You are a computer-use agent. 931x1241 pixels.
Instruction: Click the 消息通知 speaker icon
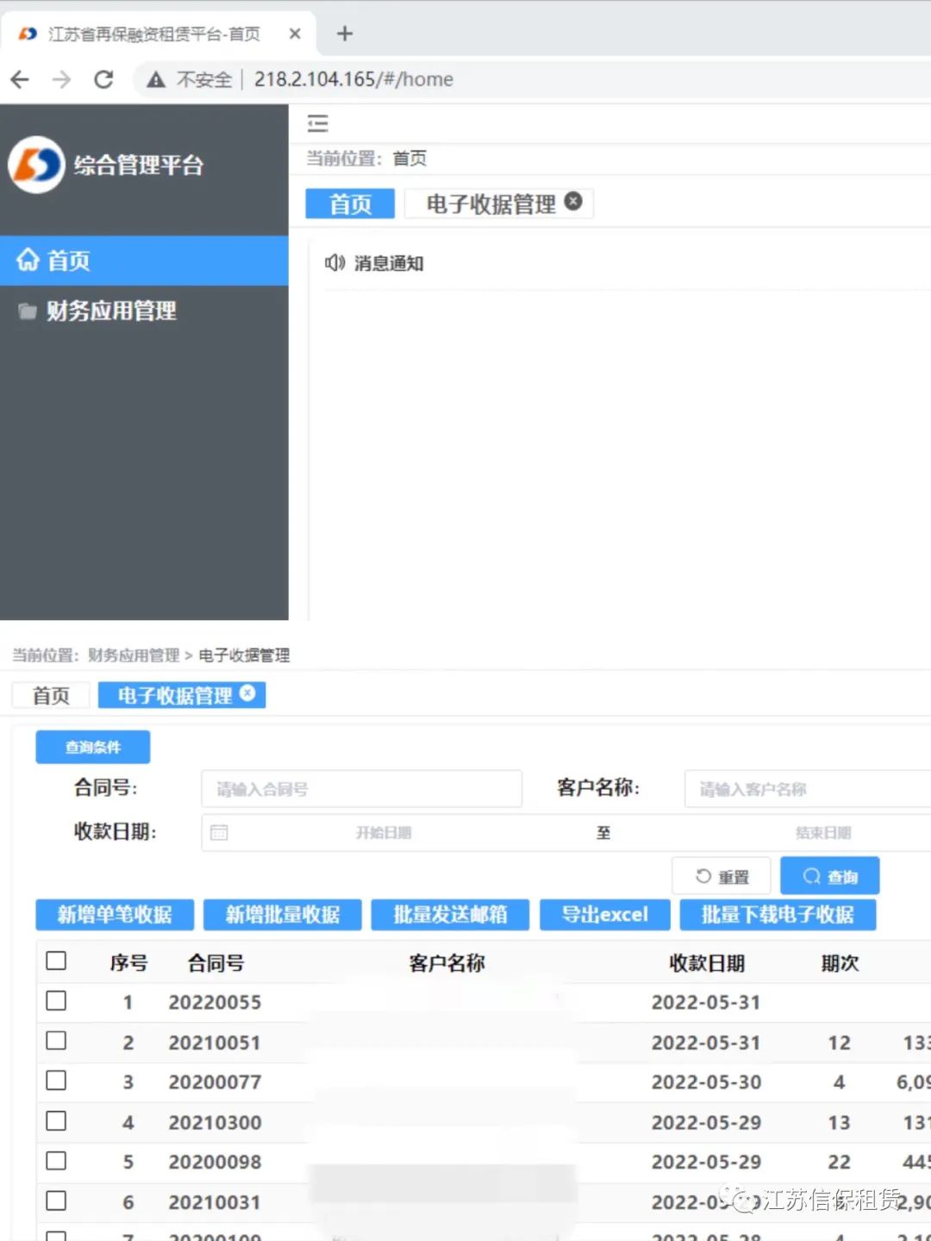[334, 263]
